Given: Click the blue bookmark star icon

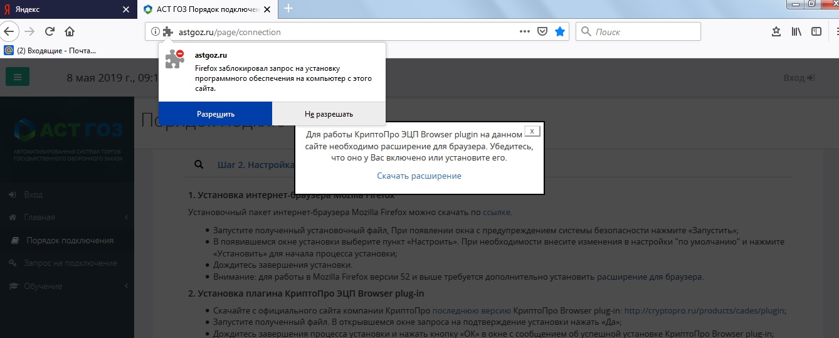Looking at the screenshot, I should (x=560, y=31).
